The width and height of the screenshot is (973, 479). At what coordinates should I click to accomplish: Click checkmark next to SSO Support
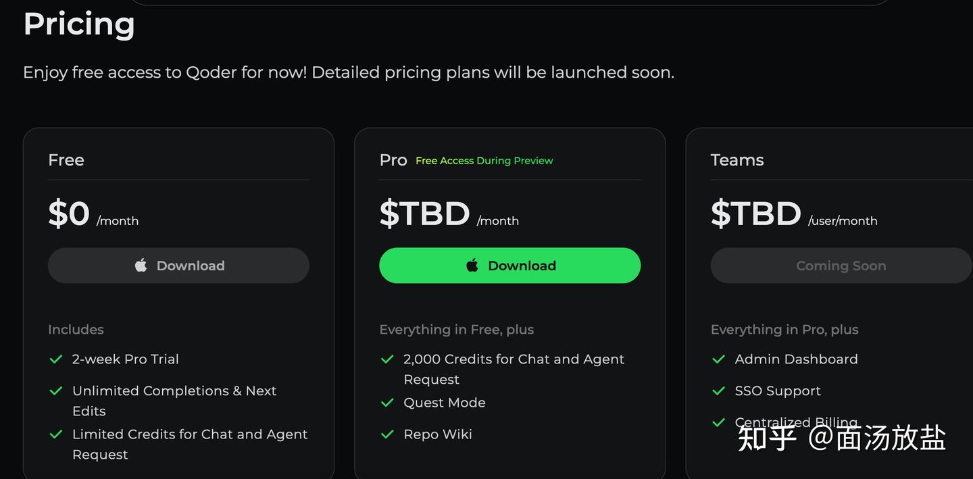(x=718, y=391)
